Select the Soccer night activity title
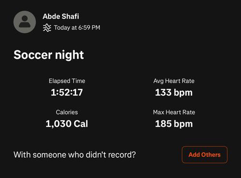 (x=49, y=55)
